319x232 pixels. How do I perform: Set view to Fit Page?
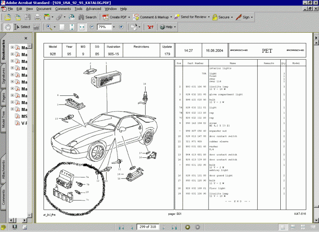click(72, 27)
